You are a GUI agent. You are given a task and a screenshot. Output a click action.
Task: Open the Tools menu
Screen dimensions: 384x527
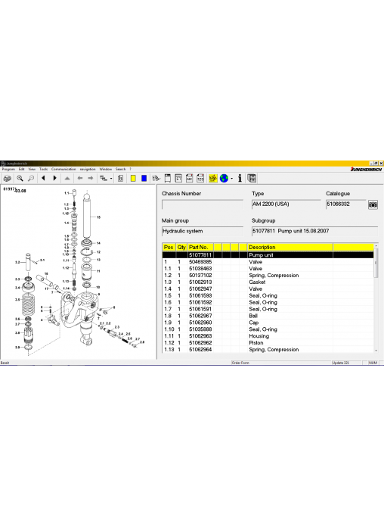[x=44, y=170]
